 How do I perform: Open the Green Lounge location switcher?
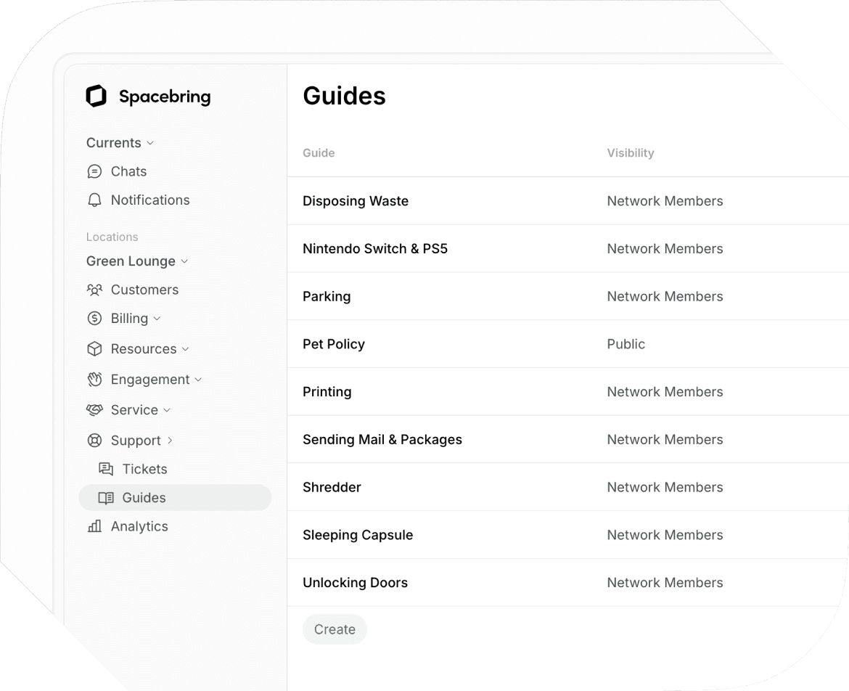(x=184, y=261)
